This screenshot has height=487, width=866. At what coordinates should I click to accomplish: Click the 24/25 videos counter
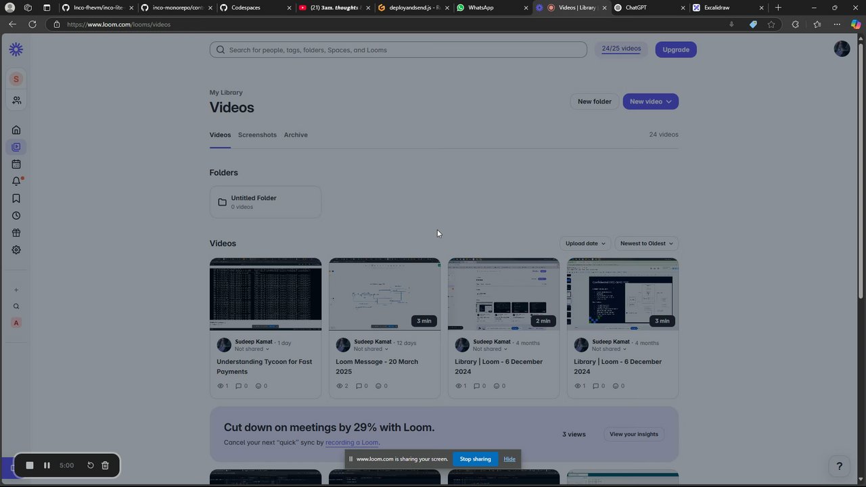click(621, 49)
